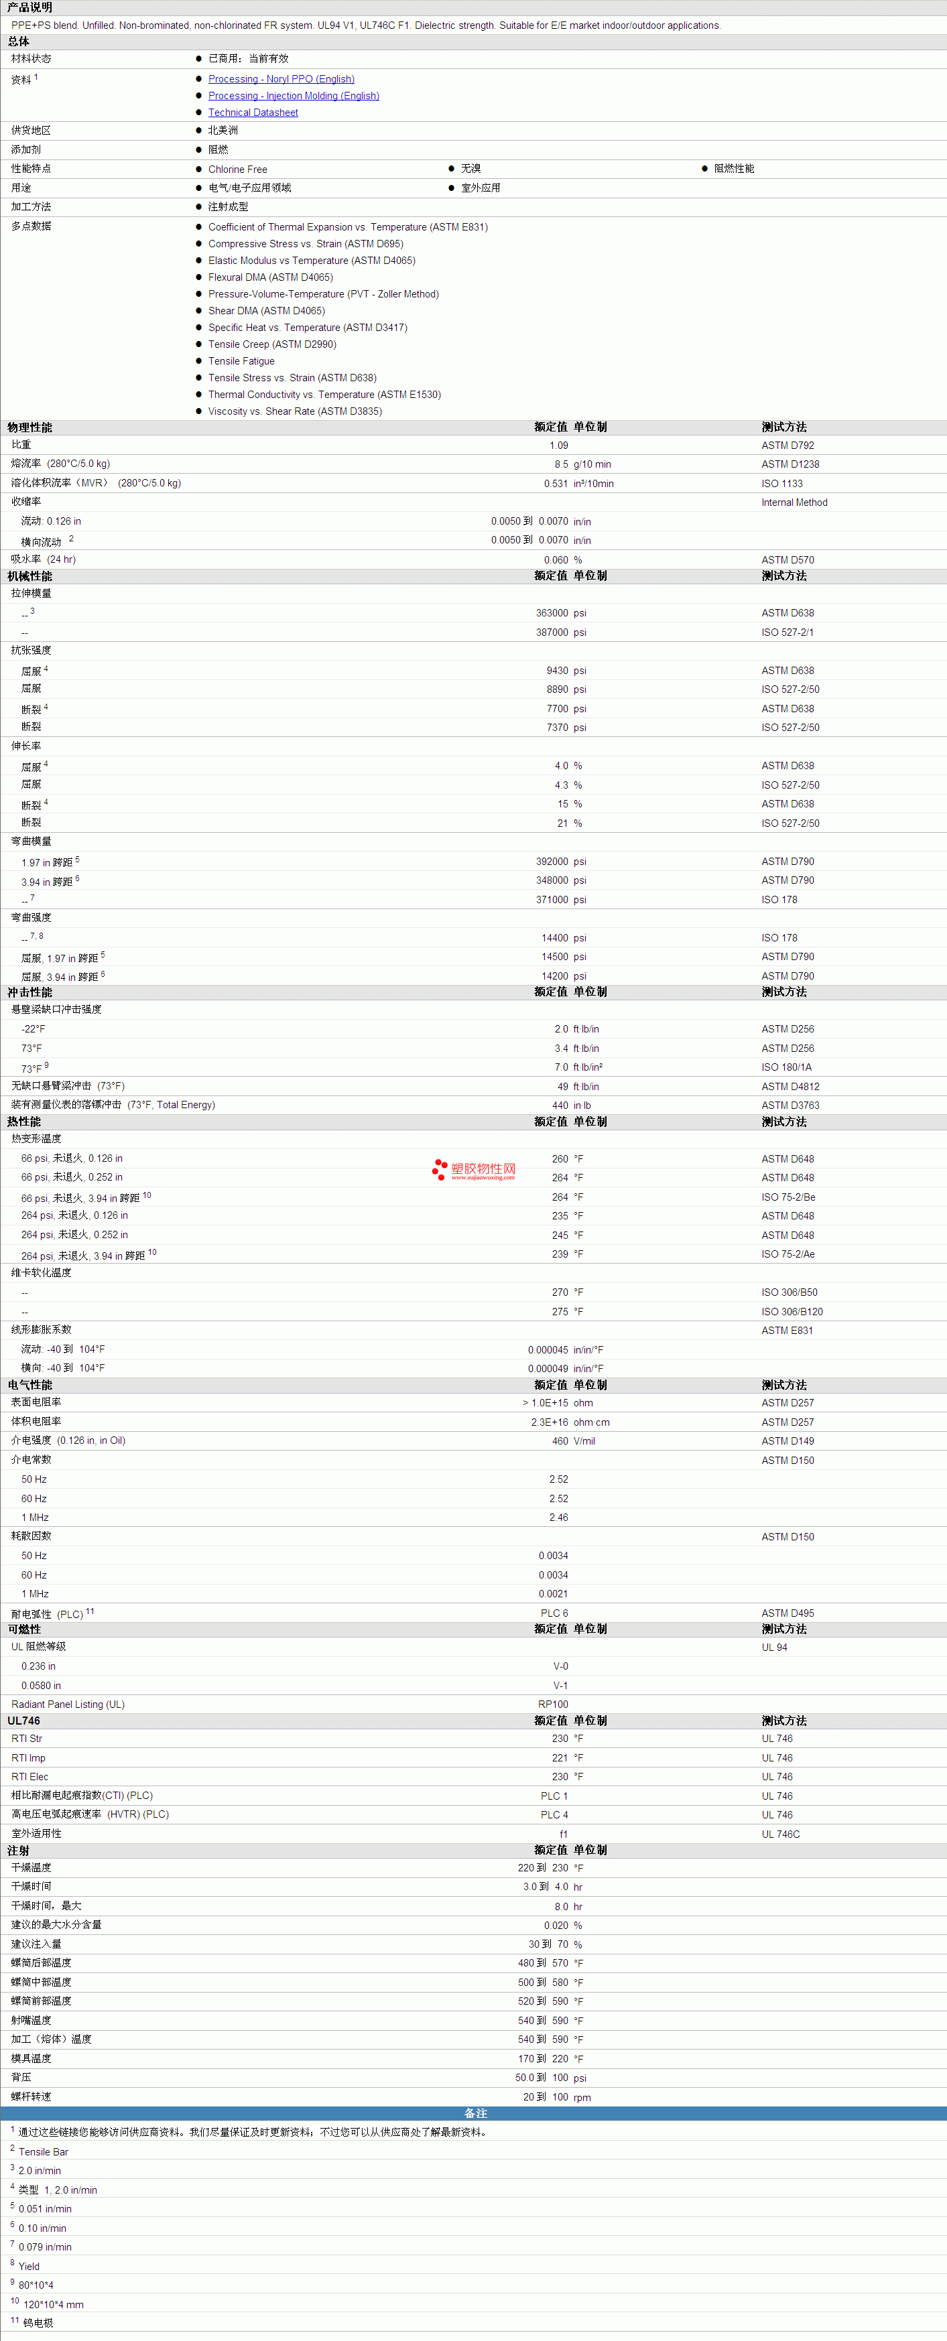The image size is (947, 2341).
Task: Select "Viscosity vs. Shear Rate (ASTM D3835)"
Action: 294,411
